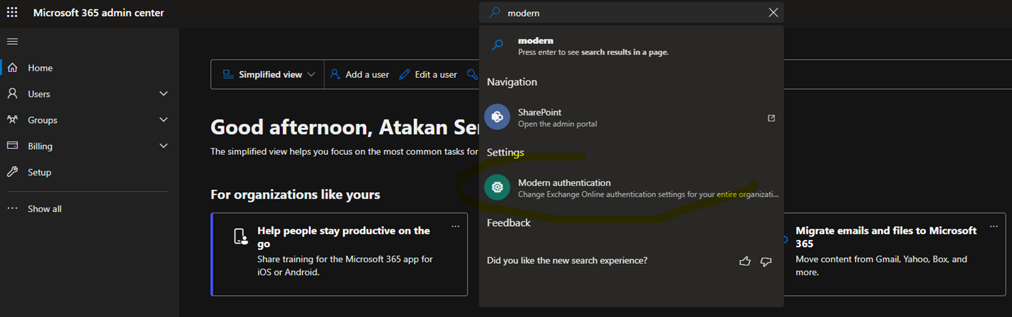The width and height of the screenshot is (1012, 317).
Task: Click Show all in navigation
Action: point(90,208)
